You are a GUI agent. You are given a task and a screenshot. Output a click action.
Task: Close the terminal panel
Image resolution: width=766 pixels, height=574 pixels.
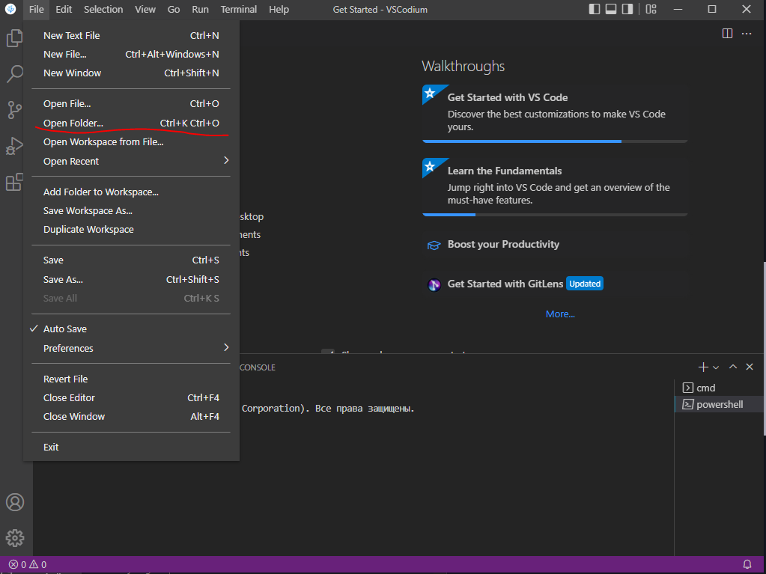tap(750, 367)
